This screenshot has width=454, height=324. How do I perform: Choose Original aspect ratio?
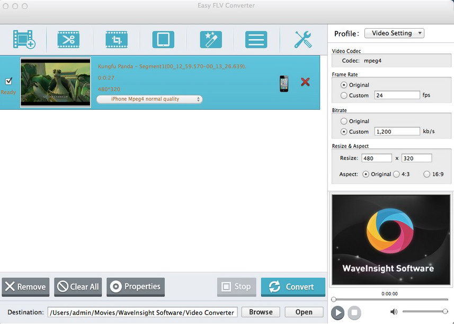pyautogui.click(x=366, y=174)
